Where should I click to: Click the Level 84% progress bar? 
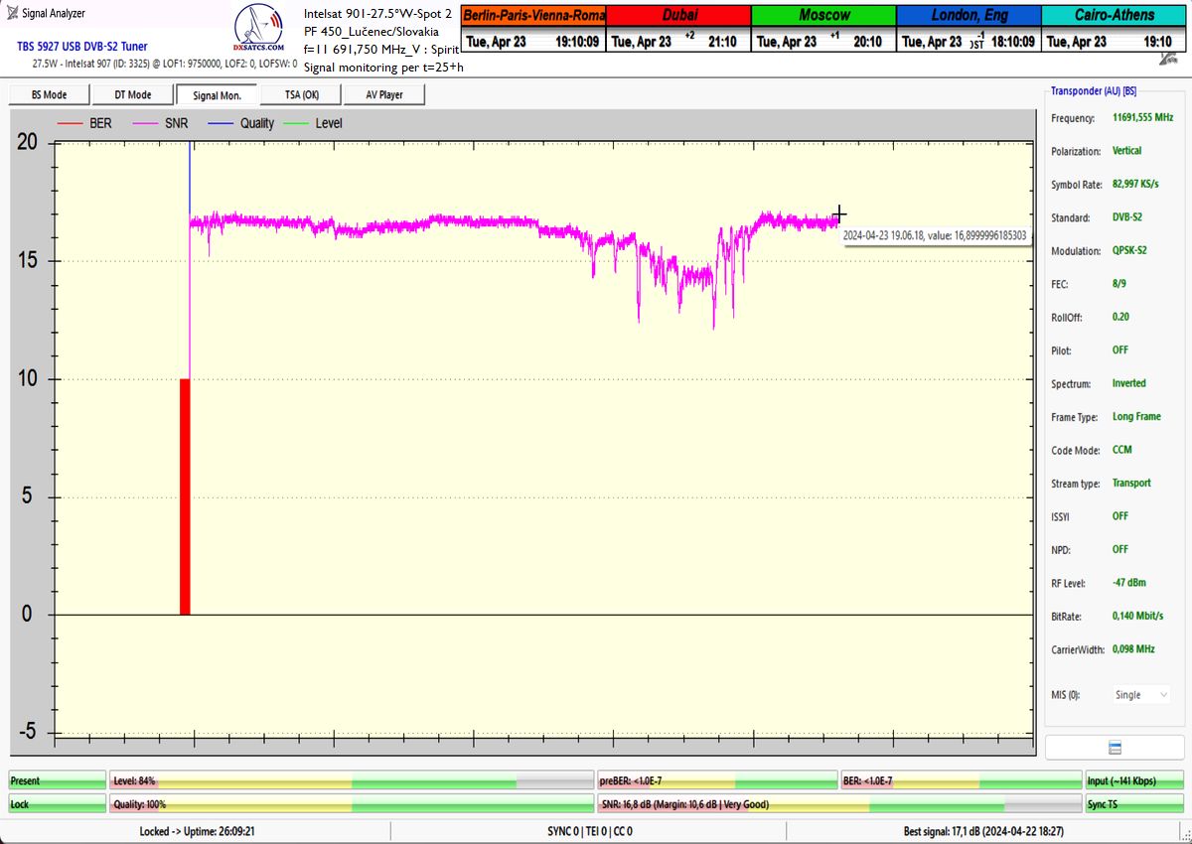[x=351, y=781]
